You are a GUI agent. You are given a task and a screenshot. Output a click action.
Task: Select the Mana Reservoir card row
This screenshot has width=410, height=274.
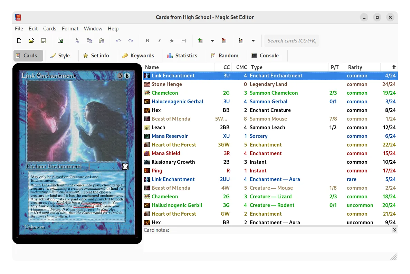tap(270, 136)
